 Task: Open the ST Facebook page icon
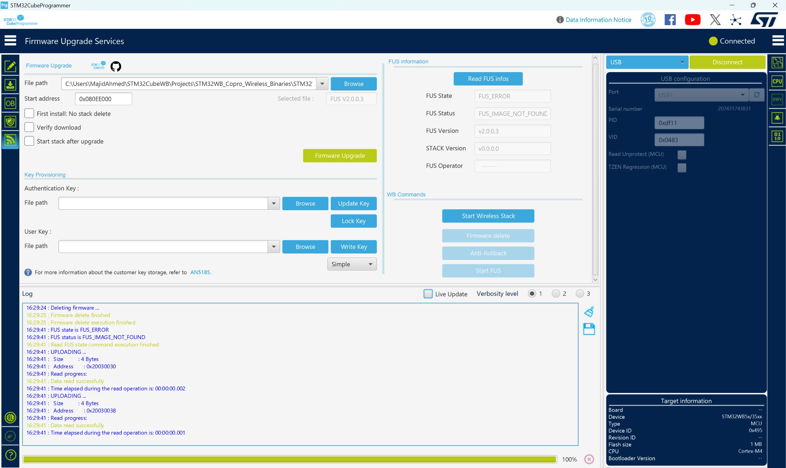click(670, 20)
